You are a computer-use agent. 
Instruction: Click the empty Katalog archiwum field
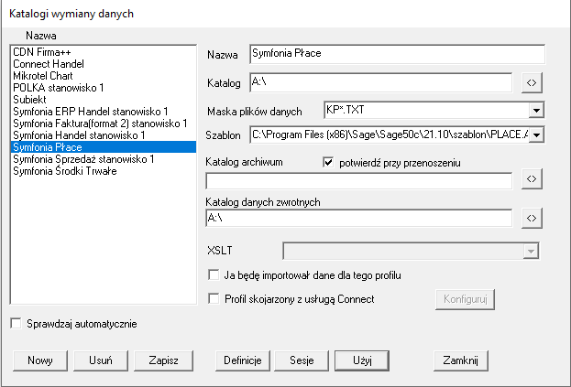pyautogui.click(x=359, y=180)
